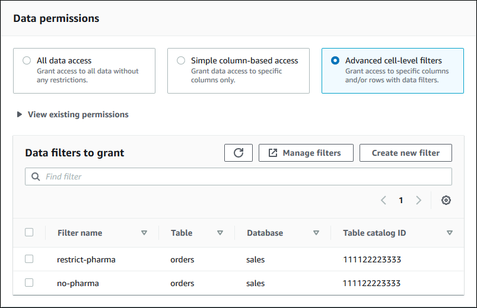Sort by Database column arrow
Image resolution: width=477 pixels, height=308 pixels.
(316, 233)
